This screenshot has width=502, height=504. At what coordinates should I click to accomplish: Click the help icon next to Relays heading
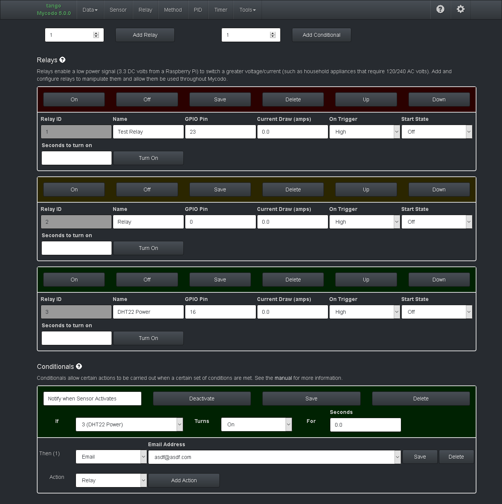click(x=62, y=60)
